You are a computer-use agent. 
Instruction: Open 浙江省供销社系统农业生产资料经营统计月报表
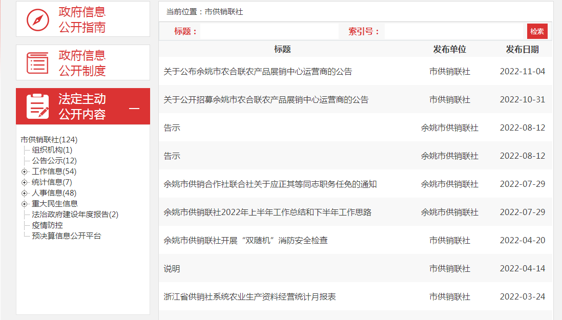point(249,297)
